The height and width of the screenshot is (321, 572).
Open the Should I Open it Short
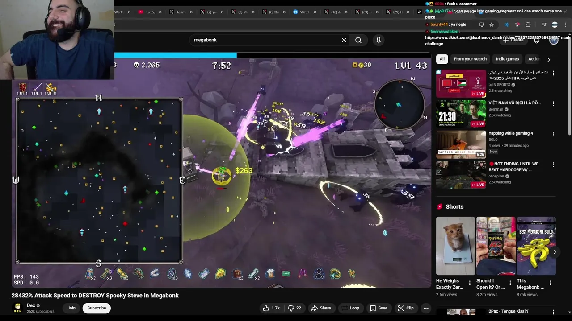[496, 246]
